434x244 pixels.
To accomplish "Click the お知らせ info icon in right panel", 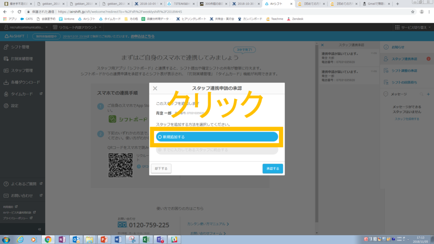I will (386, 47).
